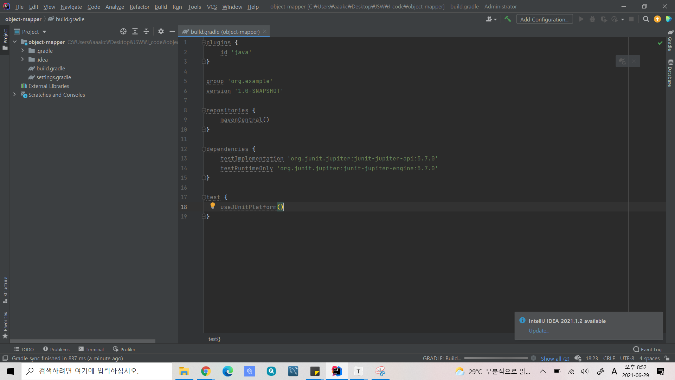The image size is (675, 380).
Task: Click the intention lightbulb icon
Action: [213, 205]
